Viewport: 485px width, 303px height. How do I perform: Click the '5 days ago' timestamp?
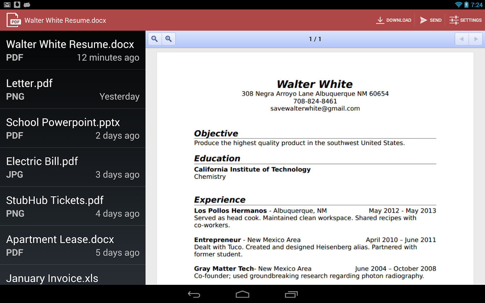pos(118,253)
